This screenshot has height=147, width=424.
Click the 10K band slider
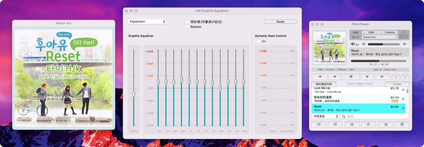click(220, 88)
